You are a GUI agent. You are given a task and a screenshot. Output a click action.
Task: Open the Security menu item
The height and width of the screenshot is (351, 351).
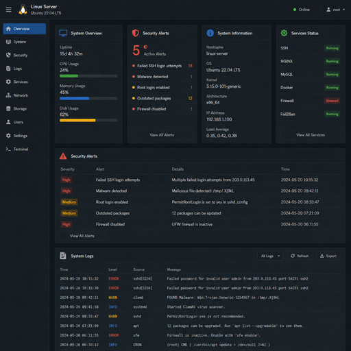pyautogui.click(x=25, y=55)
